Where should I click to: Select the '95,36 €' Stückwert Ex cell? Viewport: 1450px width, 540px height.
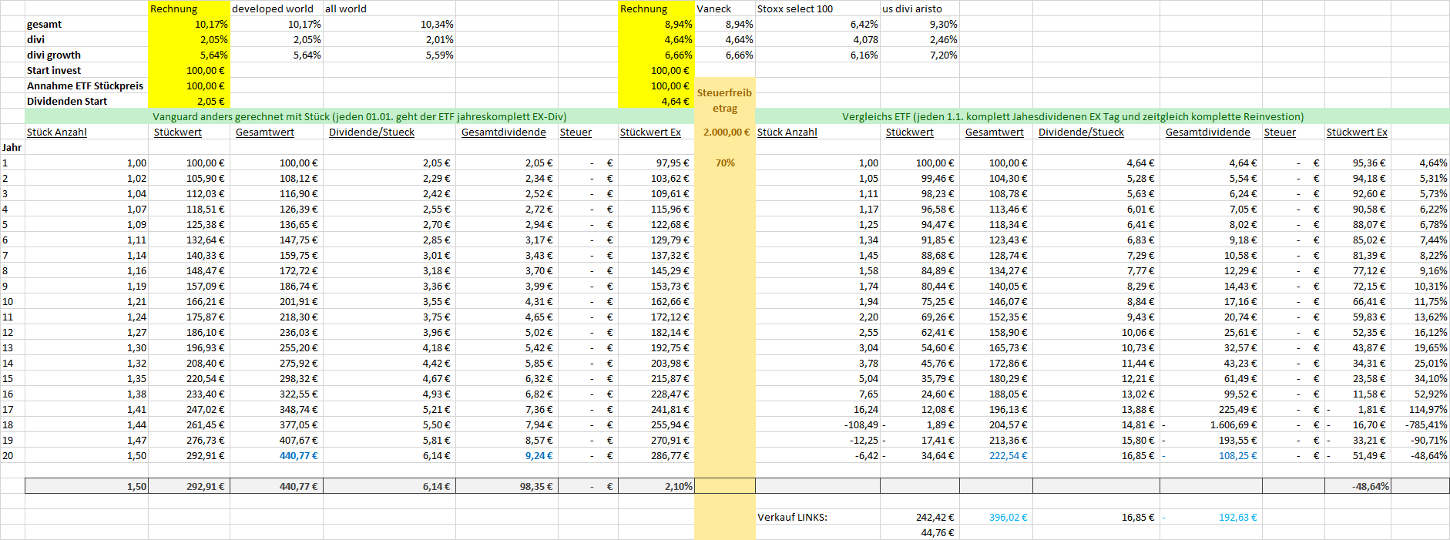click(1358, 163)
